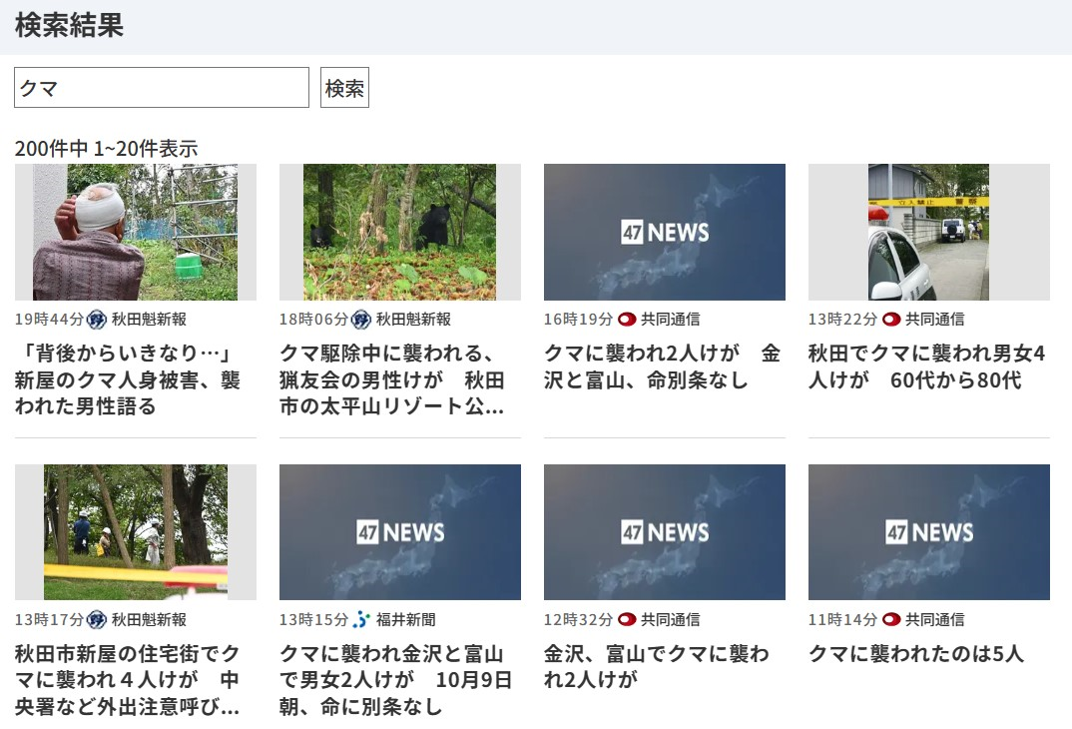Open 47NEWS thumbnail for 16時19分 article
1072x729 pixels.
665,232
